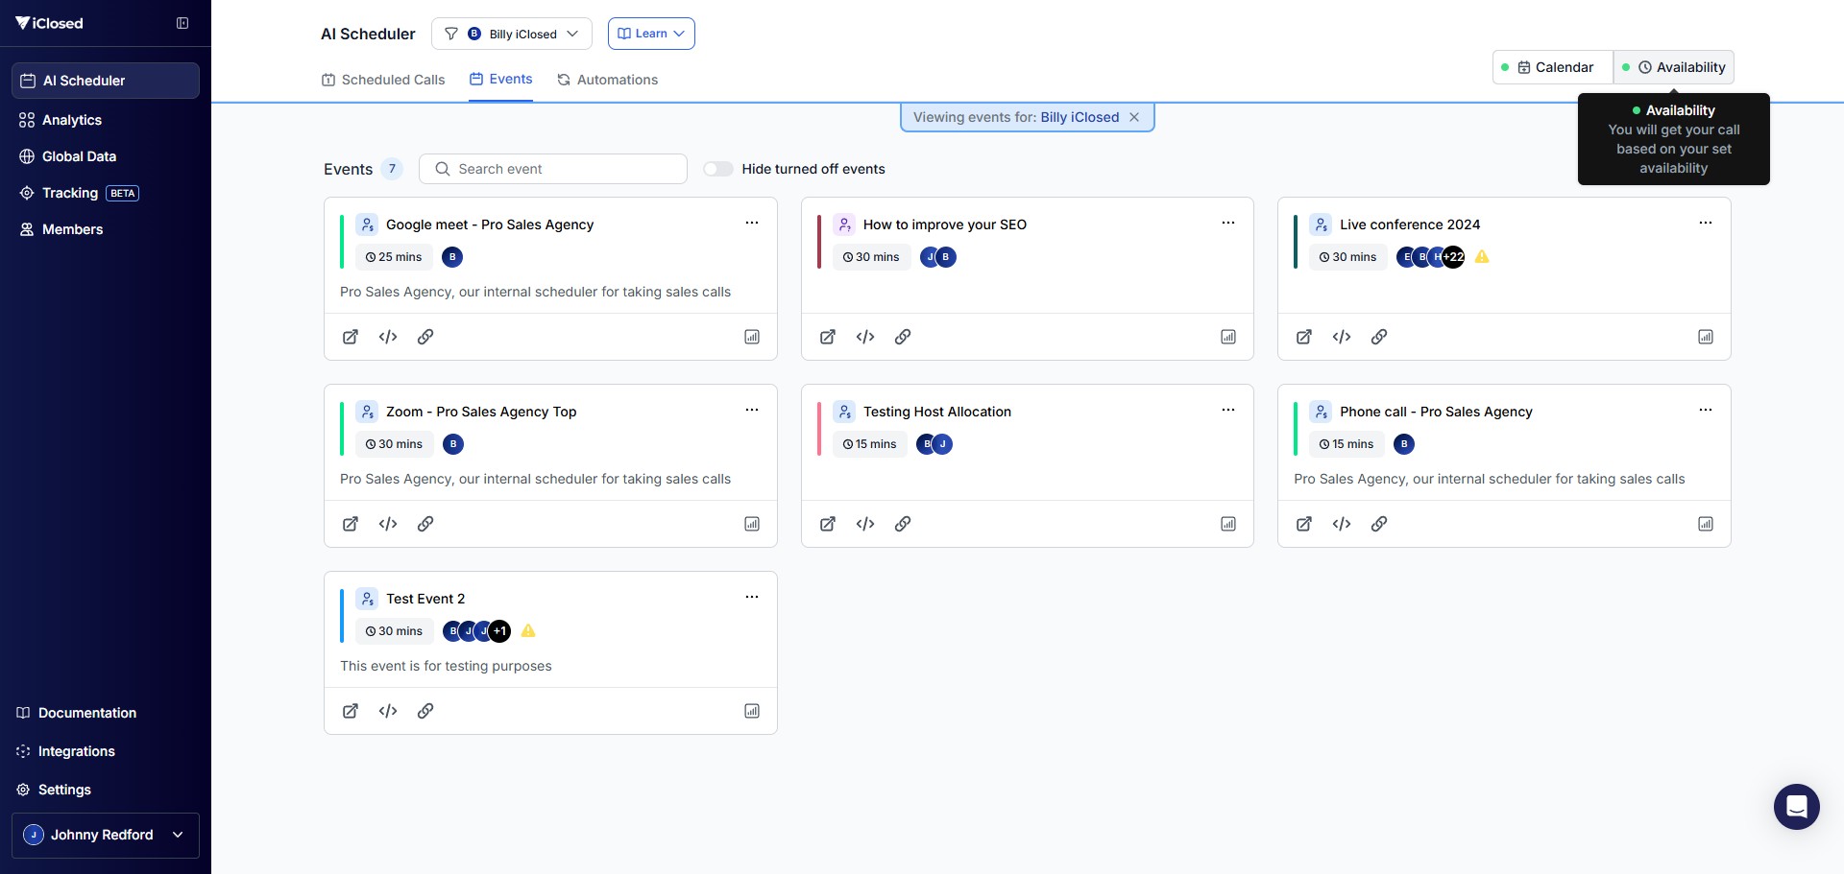This screenshot has width=1844, height=874.
Task: Open more options on Live conference 2024
Action: pyautogui.click(x=1706, y=223)
